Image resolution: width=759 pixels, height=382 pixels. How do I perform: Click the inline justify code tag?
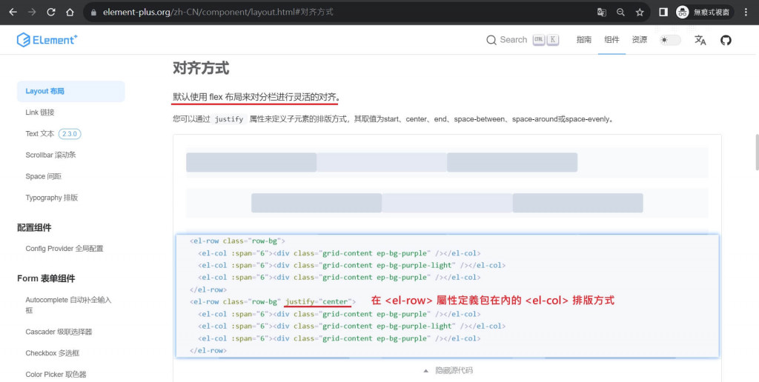pos(229,119)
